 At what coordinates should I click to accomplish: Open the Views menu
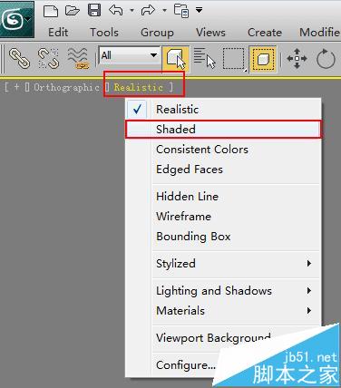[210, 33]
